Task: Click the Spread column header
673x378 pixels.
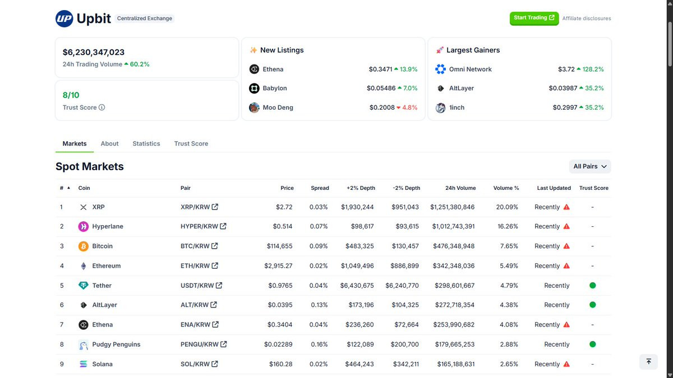Action: (320, 188)
